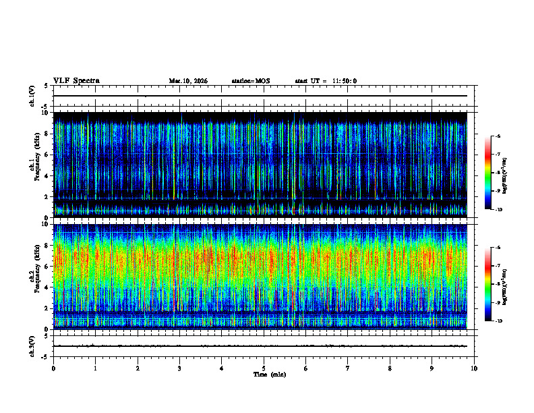The width and height of the screenshot is (534, 413).
Task: Click the '6' tick on ch.2 frequency axis
Action: 47,267
